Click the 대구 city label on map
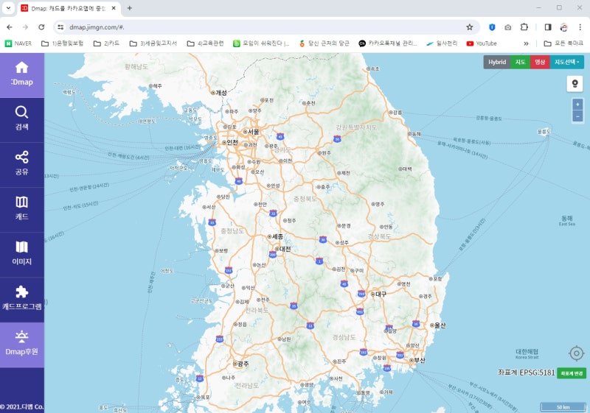The image size is (590, 413). point(381,294)
